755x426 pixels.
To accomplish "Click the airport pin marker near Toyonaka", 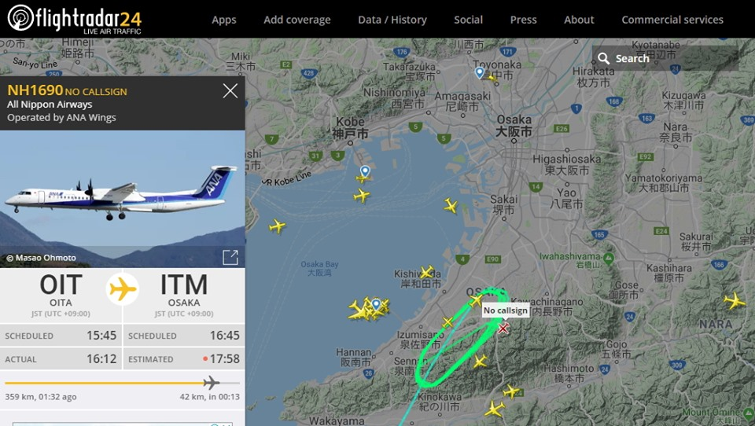I will tap(480, 72).
